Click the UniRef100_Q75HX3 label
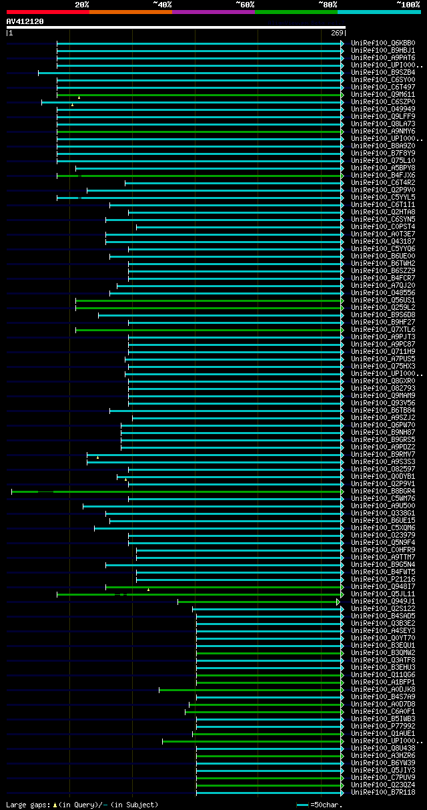427x810 pixels. [383, 366]
